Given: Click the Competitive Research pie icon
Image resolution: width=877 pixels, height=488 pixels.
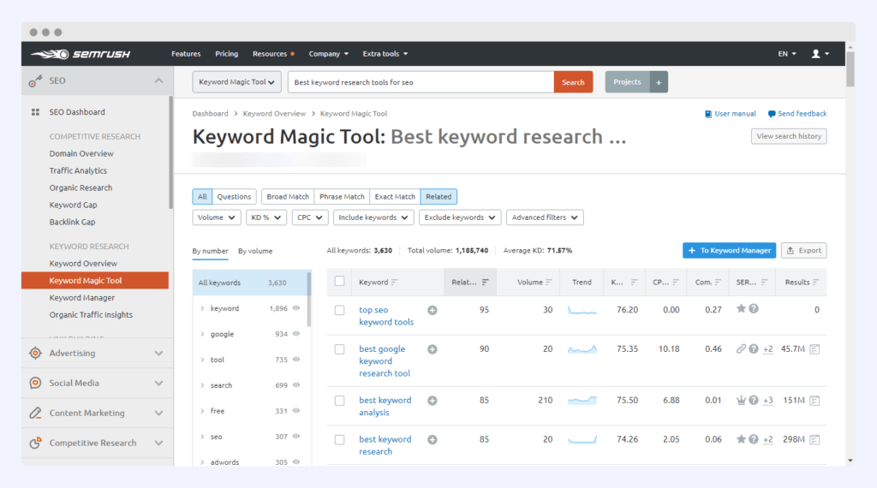Looking at the screenshot, I should pos(35,443).
